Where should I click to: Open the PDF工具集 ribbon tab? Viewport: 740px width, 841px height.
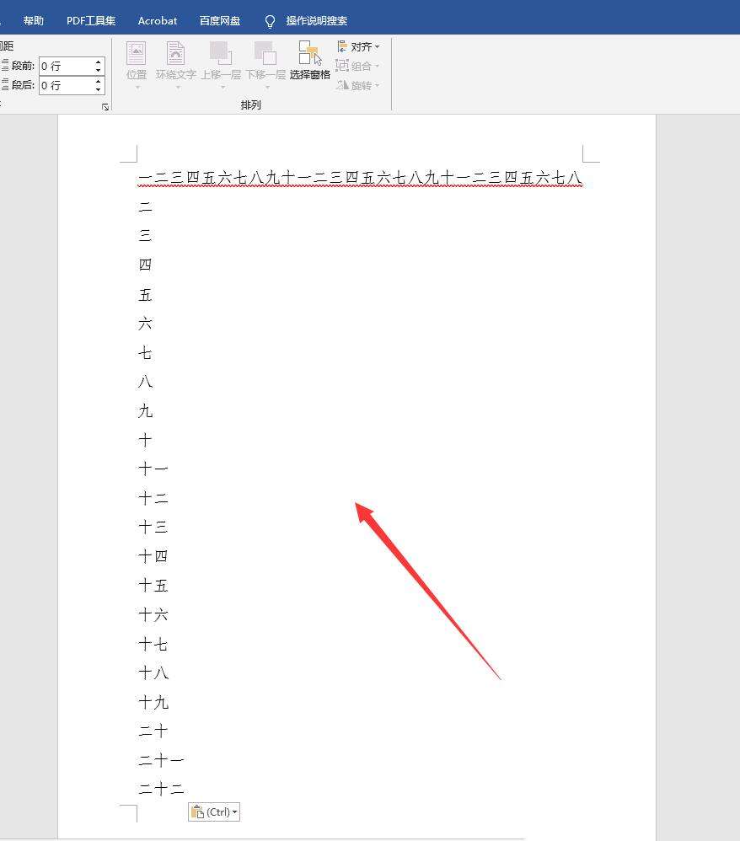[91, 20]
